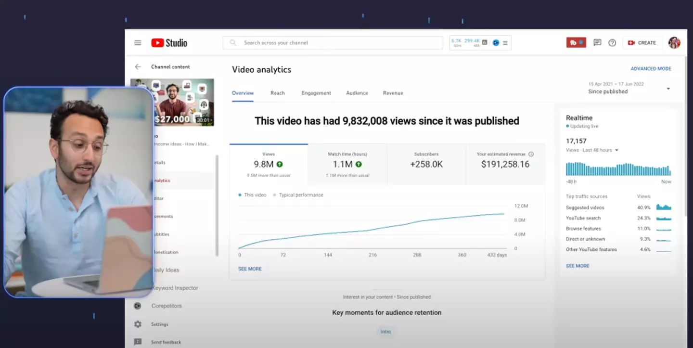Select the Watch time (hours) metric card
This screenshot has height=348, width=693.
(347, 164)
